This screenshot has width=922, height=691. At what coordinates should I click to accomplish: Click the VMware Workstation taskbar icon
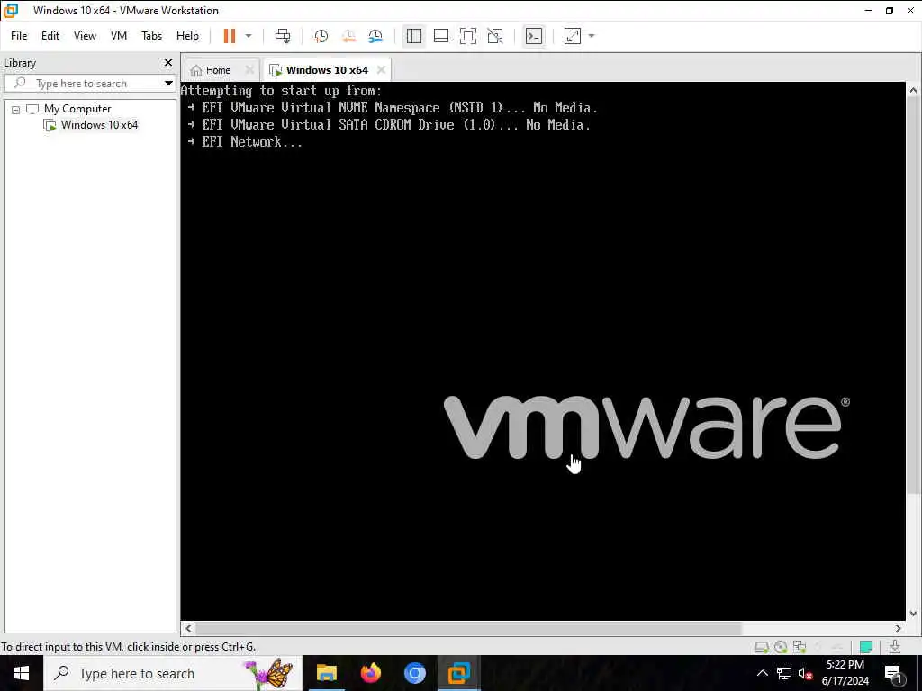pyautogui.click(x=458, y=673)
